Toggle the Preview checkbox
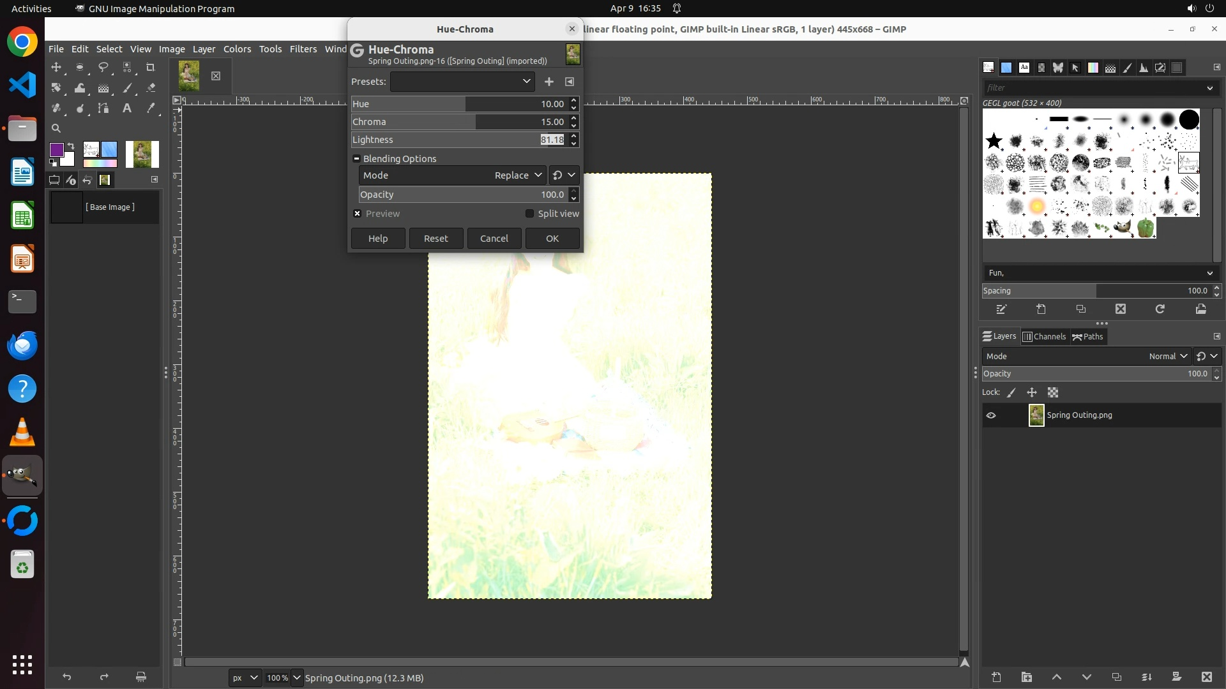This screenshot has height=689, width=1226. pyautogui.click(x=358, y=214)
